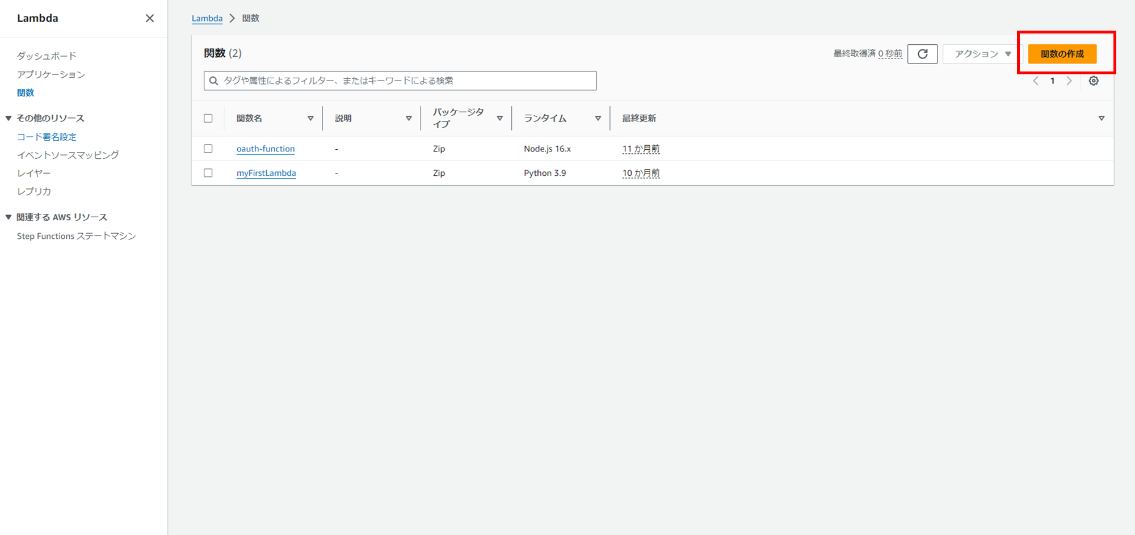The image size is (1135, 535).
Task: Click page number 1 in pagination
Action: pos(1052,81)
